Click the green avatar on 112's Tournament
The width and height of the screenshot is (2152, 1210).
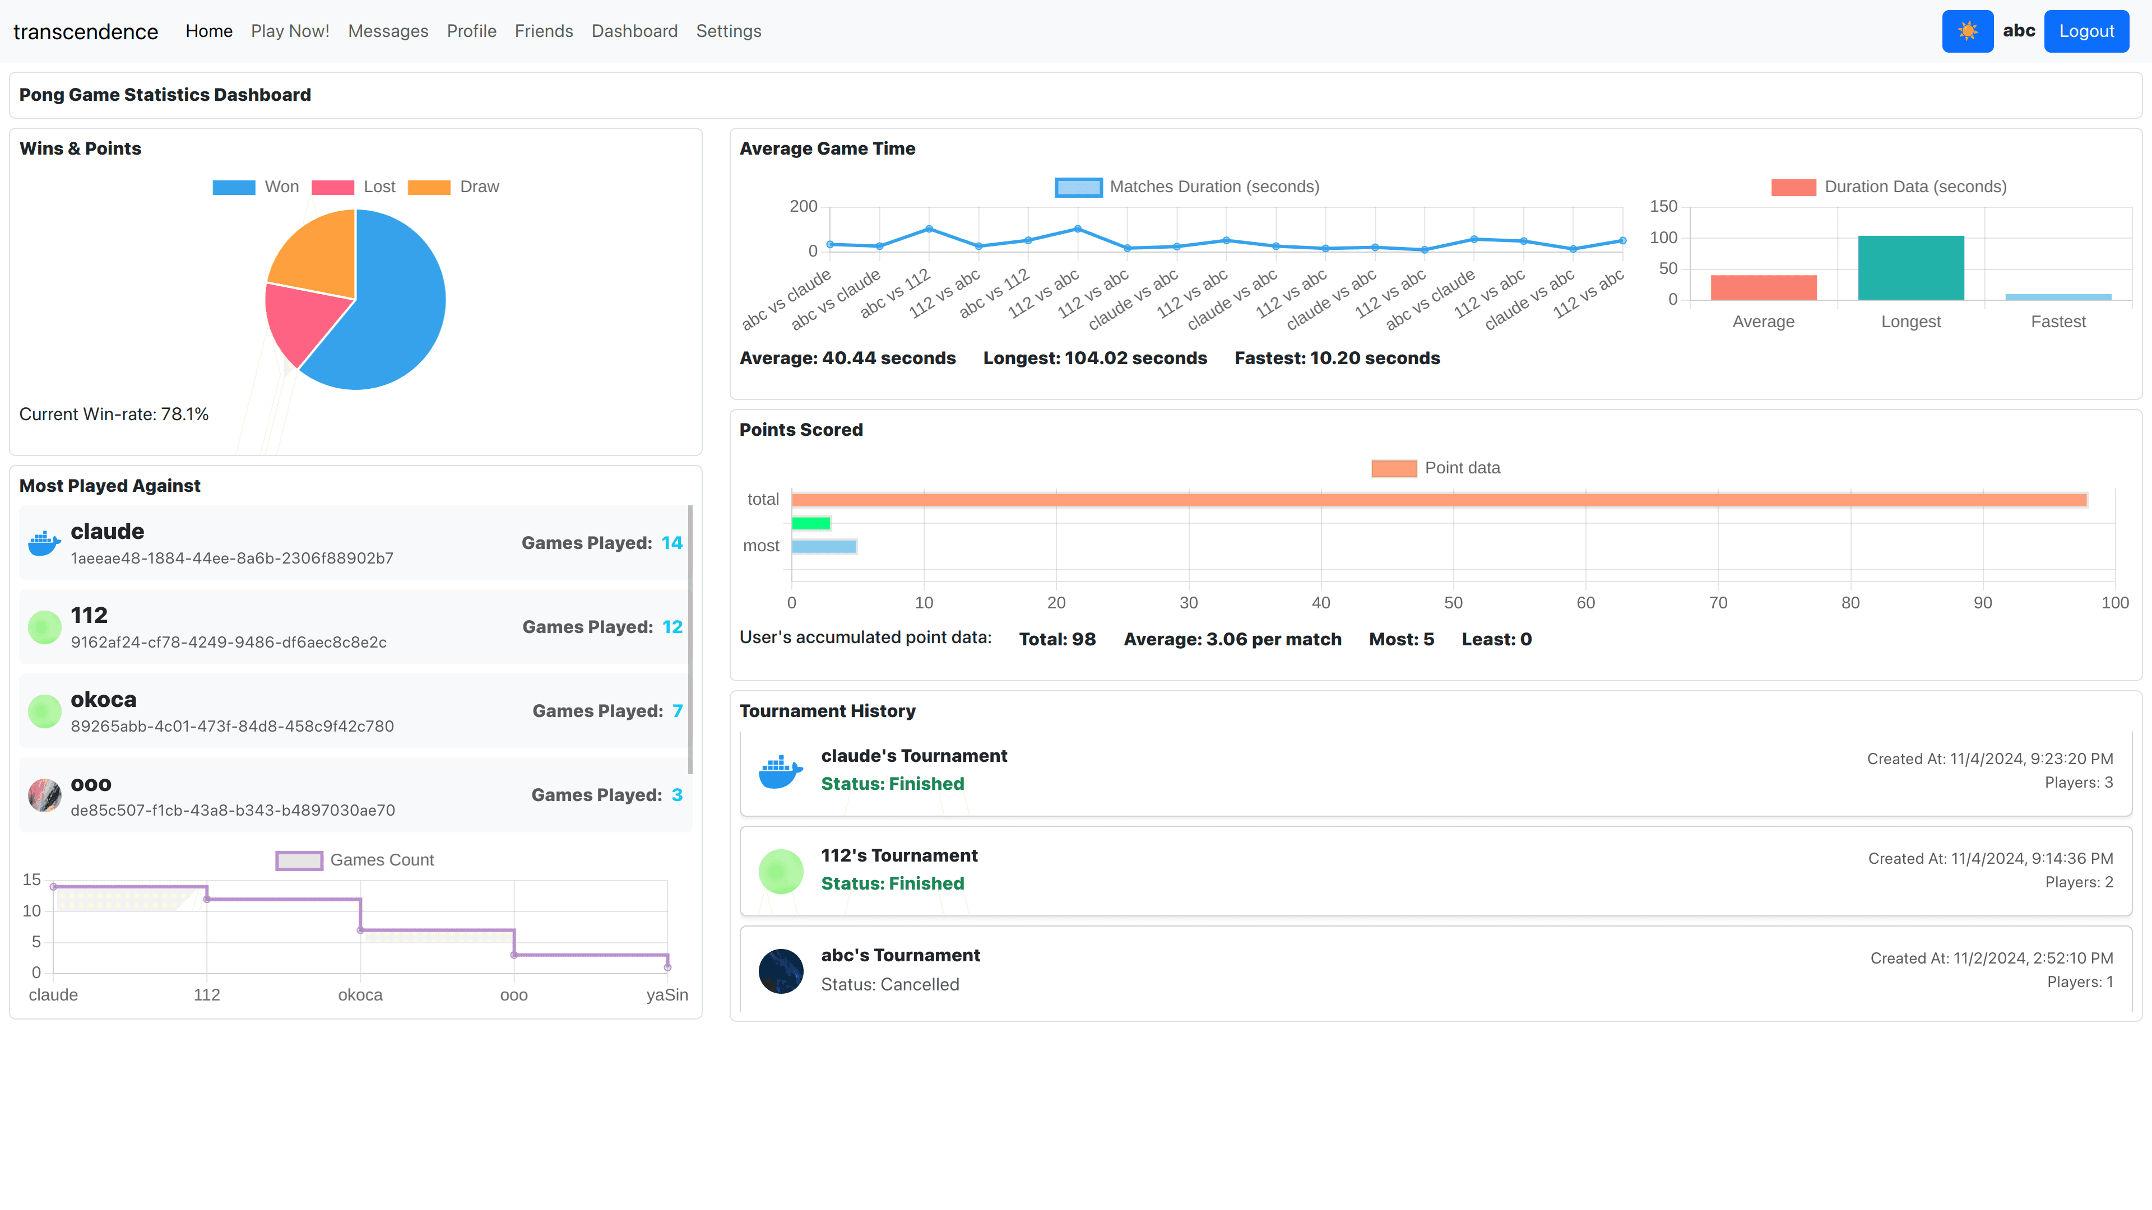point(780,871)
